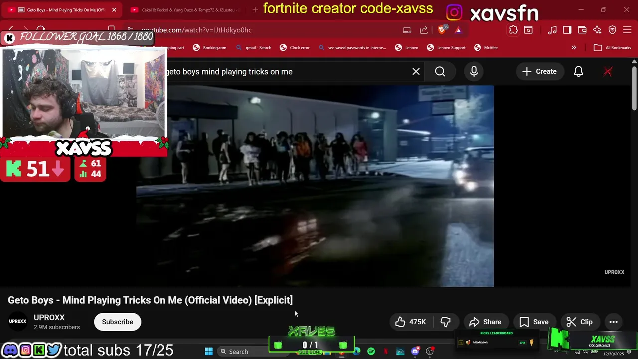This screenshot has width=638, height=359.
Task: Dislike this video
Action: click(x=446, y=322)
